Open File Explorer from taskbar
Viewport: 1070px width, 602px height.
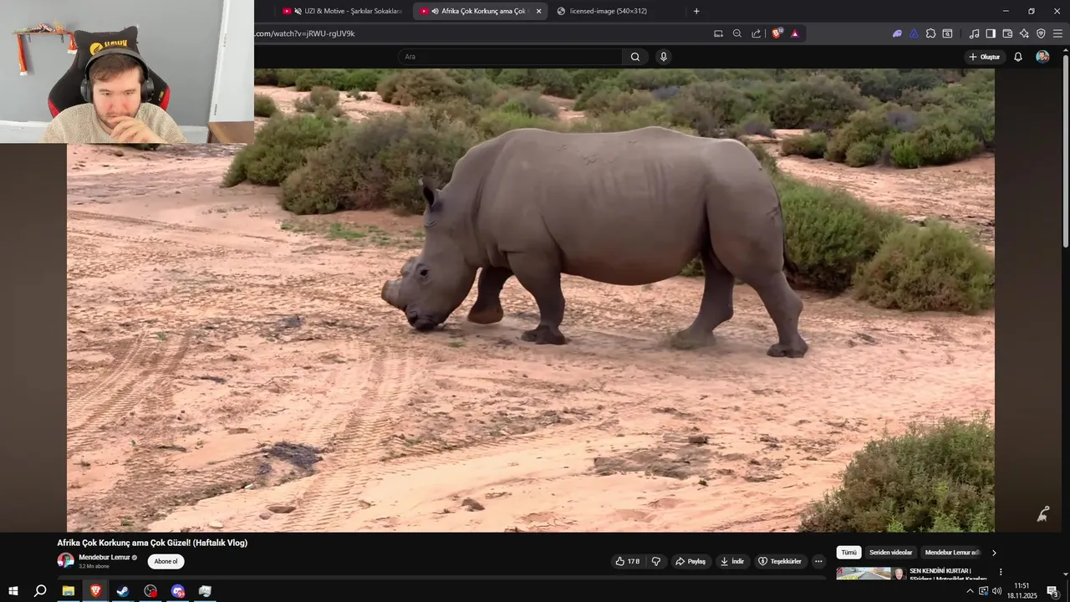click(x=69, y=591)
